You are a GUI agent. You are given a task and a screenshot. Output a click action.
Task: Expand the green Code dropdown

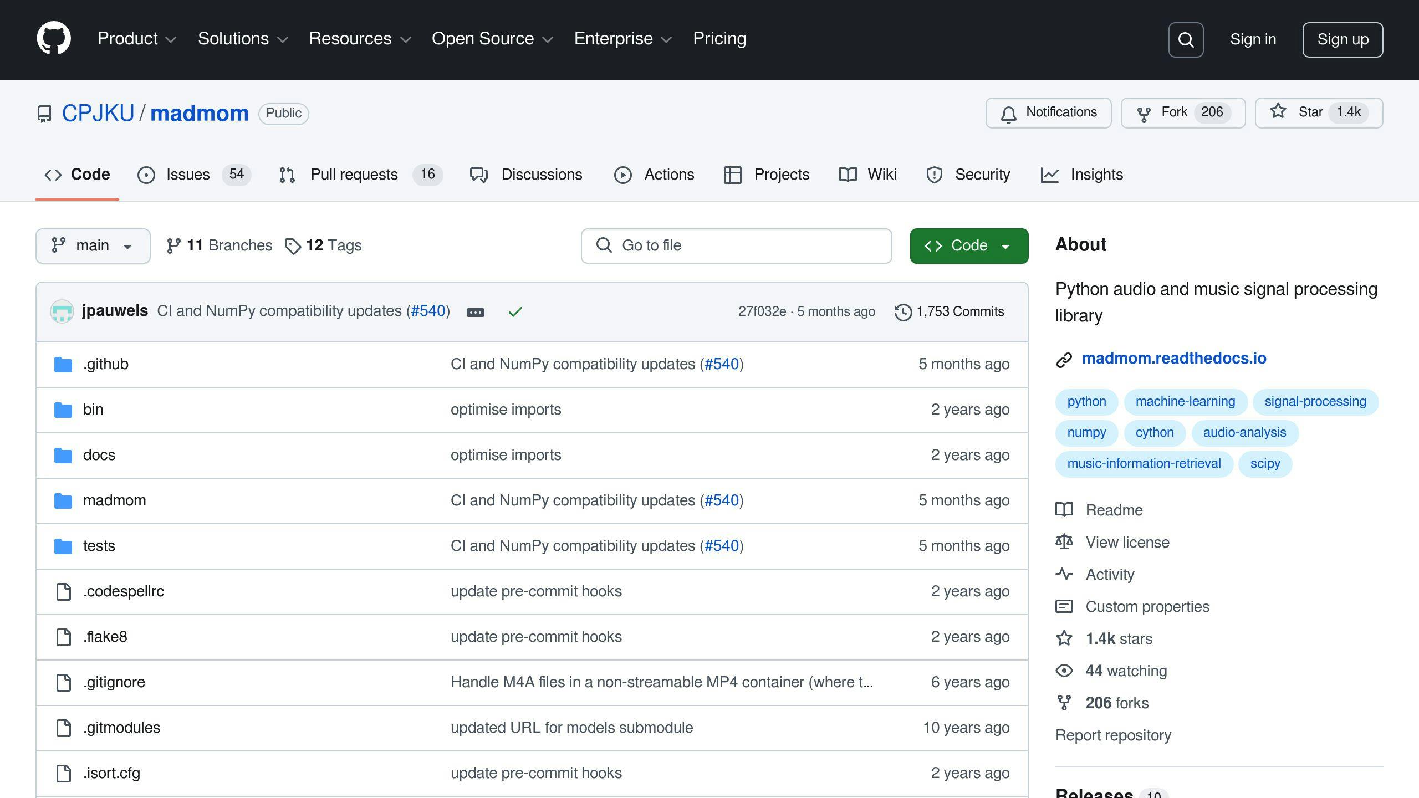click(x=969, y=245)
